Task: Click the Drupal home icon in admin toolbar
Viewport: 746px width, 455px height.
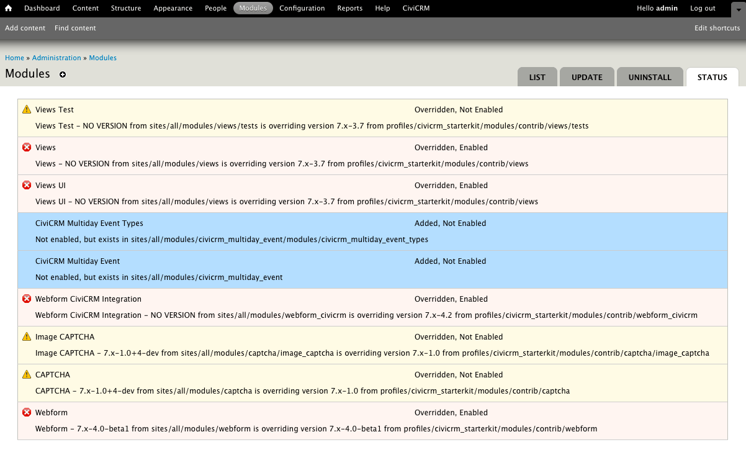Action: (x=7, y=8)
